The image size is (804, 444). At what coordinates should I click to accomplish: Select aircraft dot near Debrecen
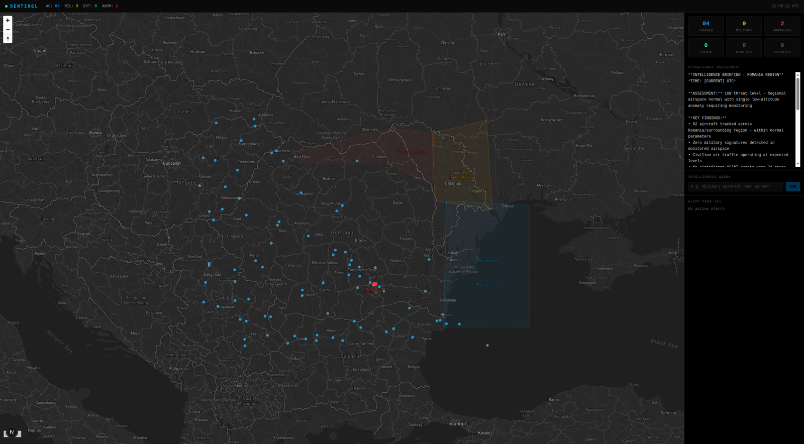pos(238,170)
